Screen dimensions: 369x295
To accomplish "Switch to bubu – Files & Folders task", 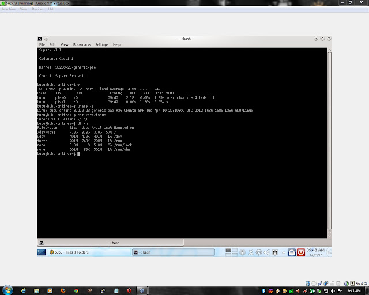I will [89, 252].
